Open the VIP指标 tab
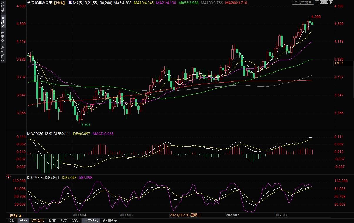Viewport: 354px width, 223px height. [38, 221]
